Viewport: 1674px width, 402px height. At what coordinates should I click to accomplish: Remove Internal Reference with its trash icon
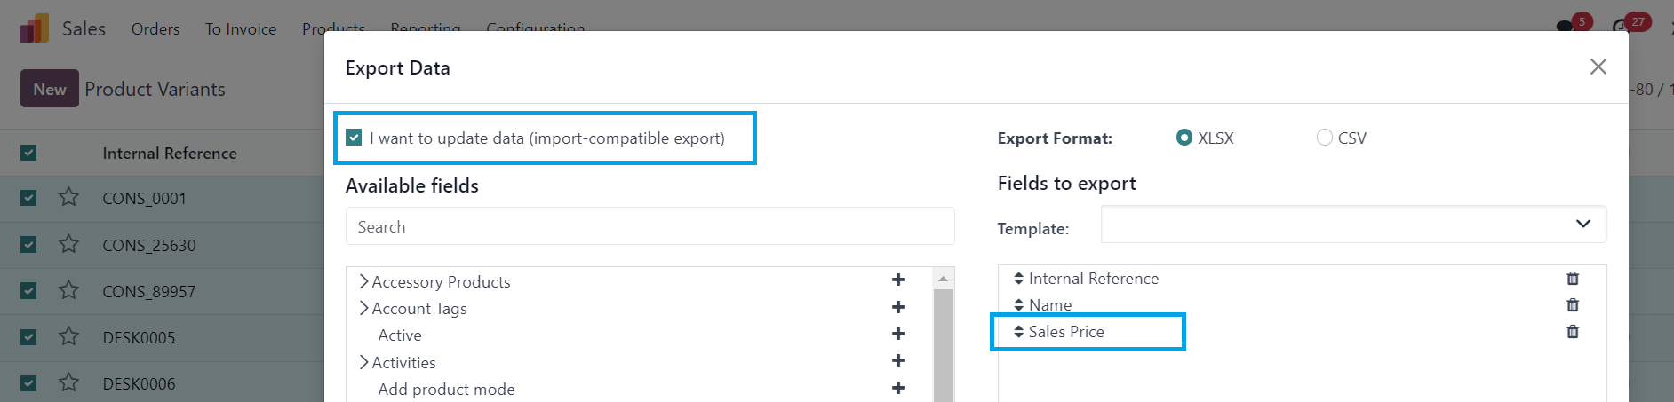click(1573, 279)
